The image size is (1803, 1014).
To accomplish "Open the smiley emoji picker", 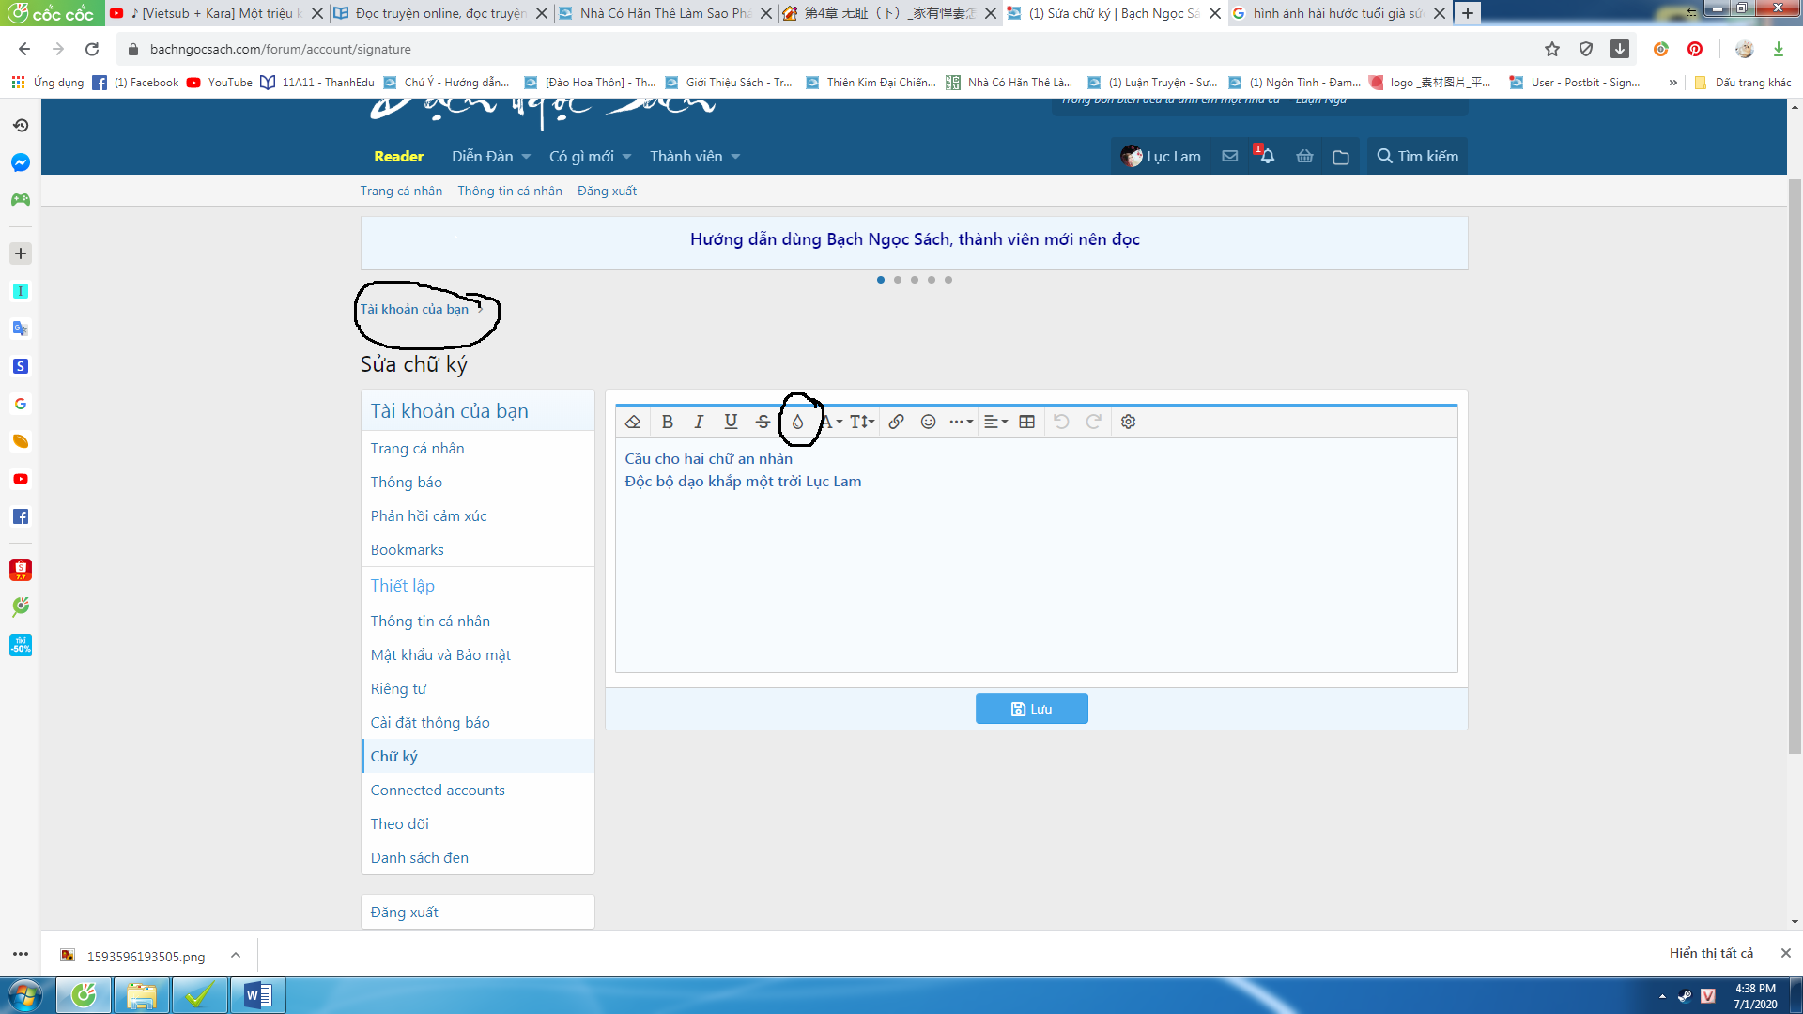I will pyautogui.click(x=928, y=422).
